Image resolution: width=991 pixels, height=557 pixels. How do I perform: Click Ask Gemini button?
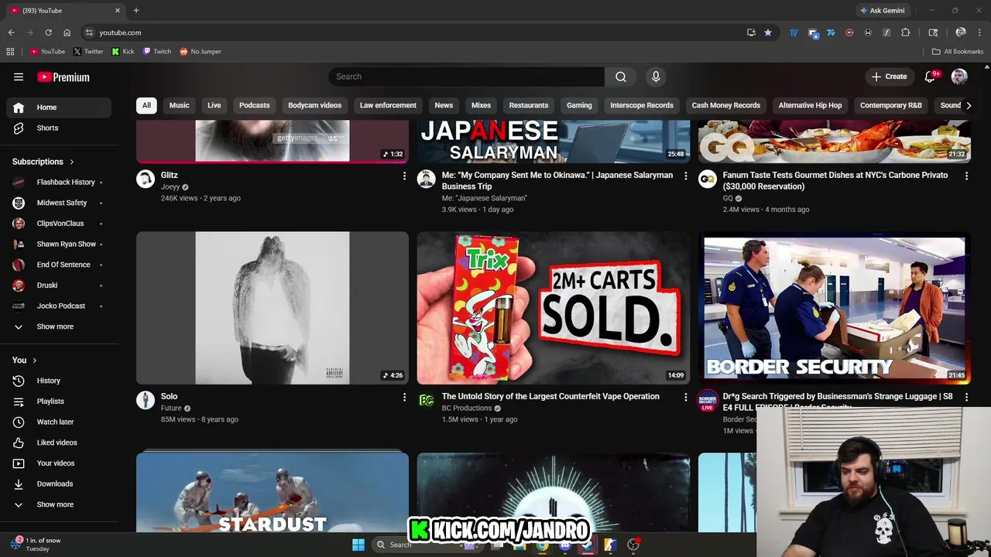(882, 10)
